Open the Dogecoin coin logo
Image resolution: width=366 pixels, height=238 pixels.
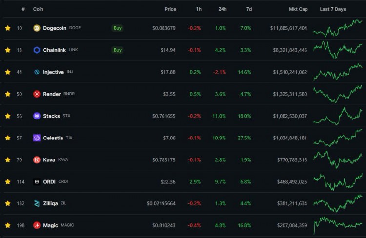tap(37, 28)
